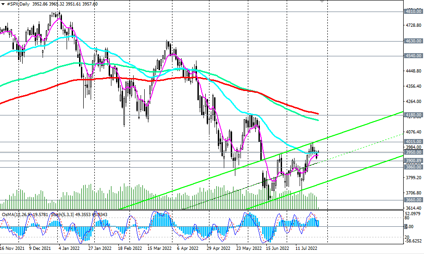The width and height of the screenshot is (424, 254).
Task: Click the OsMA(12,26,9) indicator label
Action: pos(17,215)
